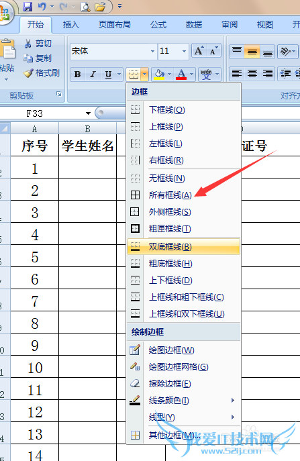The height and width of the screenshot is (461, 300).
Task: Toggle Underline formatting
Action: [x=109, y=74]
